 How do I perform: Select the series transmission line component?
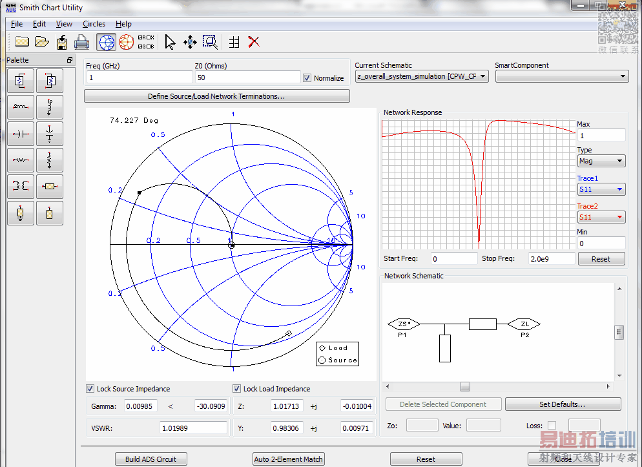tap(50, 186)
